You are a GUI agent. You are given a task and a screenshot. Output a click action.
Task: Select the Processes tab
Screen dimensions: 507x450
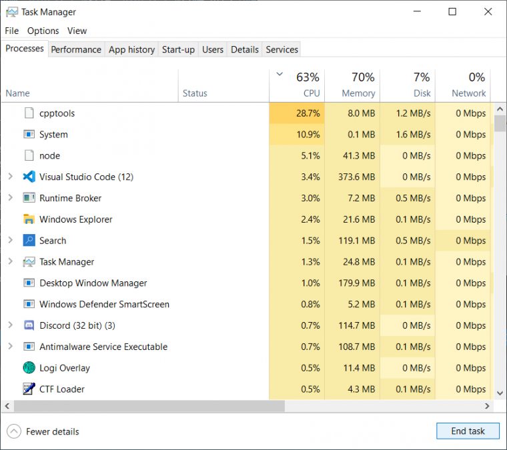pyautogui.click(x=25, y=49)
